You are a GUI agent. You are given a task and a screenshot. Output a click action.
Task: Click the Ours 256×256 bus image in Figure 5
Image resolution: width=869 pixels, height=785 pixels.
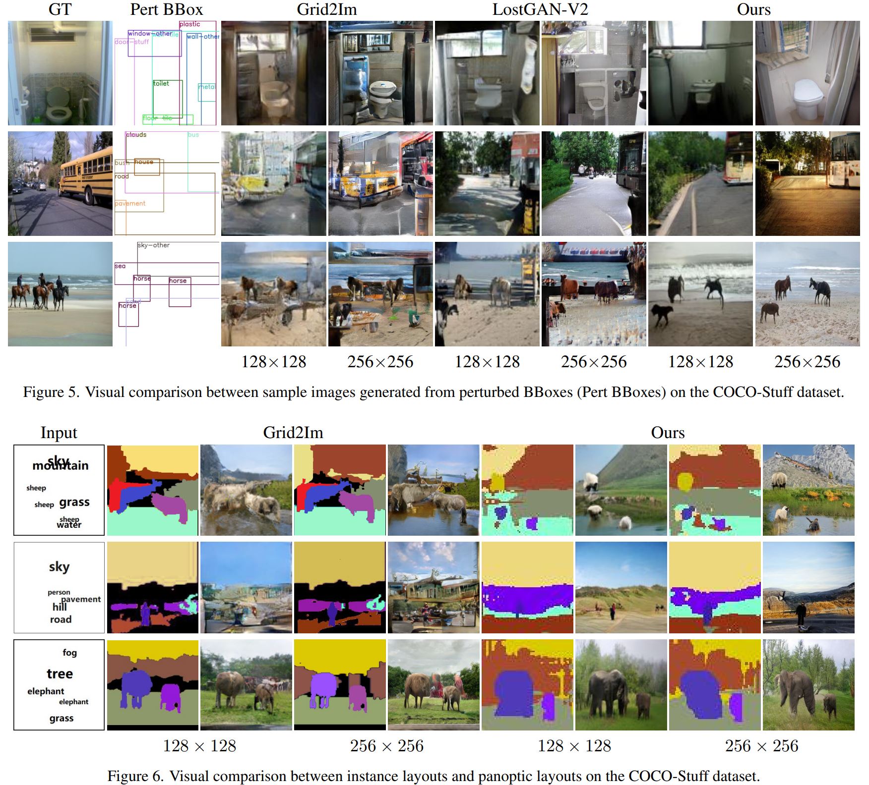[x=807, y=183]
